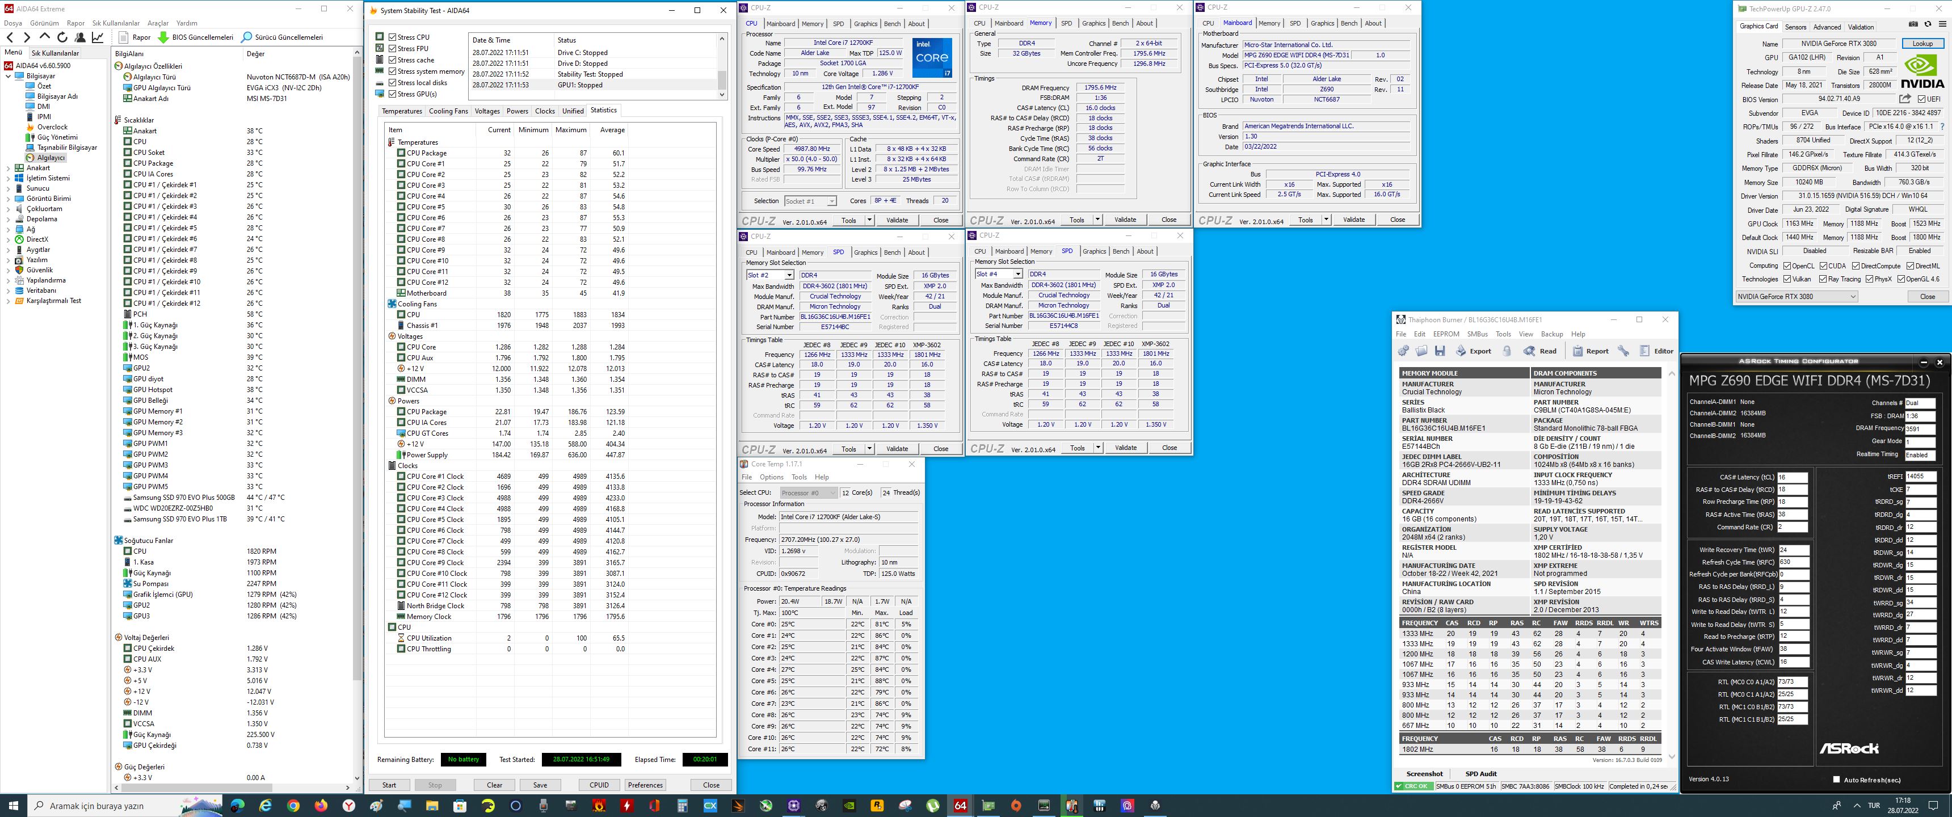Open file folder icon in Thaiphoon Burner
Image resolution: width=1952 pixels, height=817 pixels.
[x=1421, y=351]
